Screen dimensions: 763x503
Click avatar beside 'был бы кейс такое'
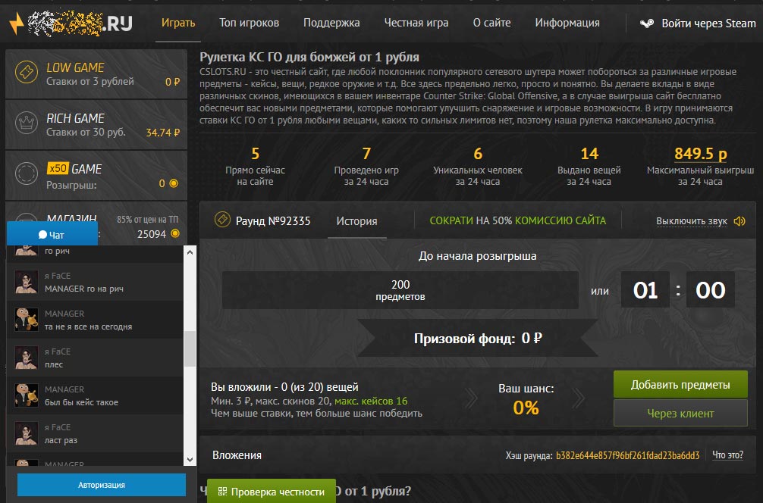tap(27, 395)
